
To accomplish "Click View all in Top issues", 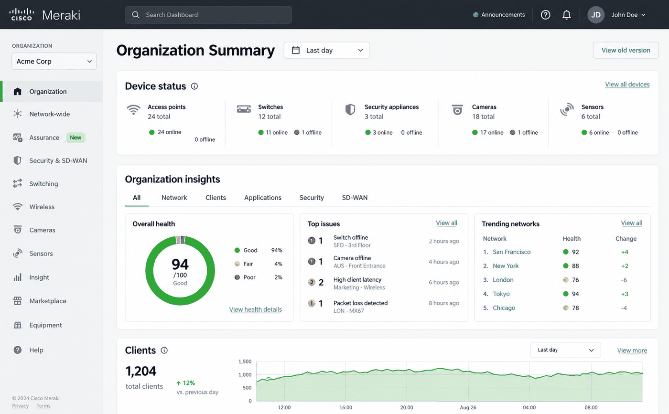I will click(x=447, y=223).
